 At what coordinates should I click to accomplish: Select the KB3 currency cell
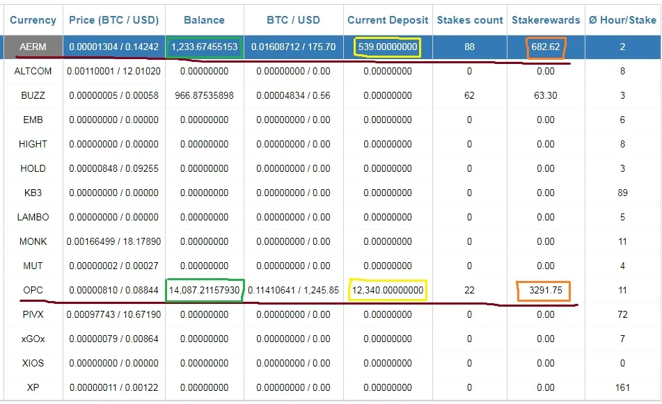coord(33,193)
